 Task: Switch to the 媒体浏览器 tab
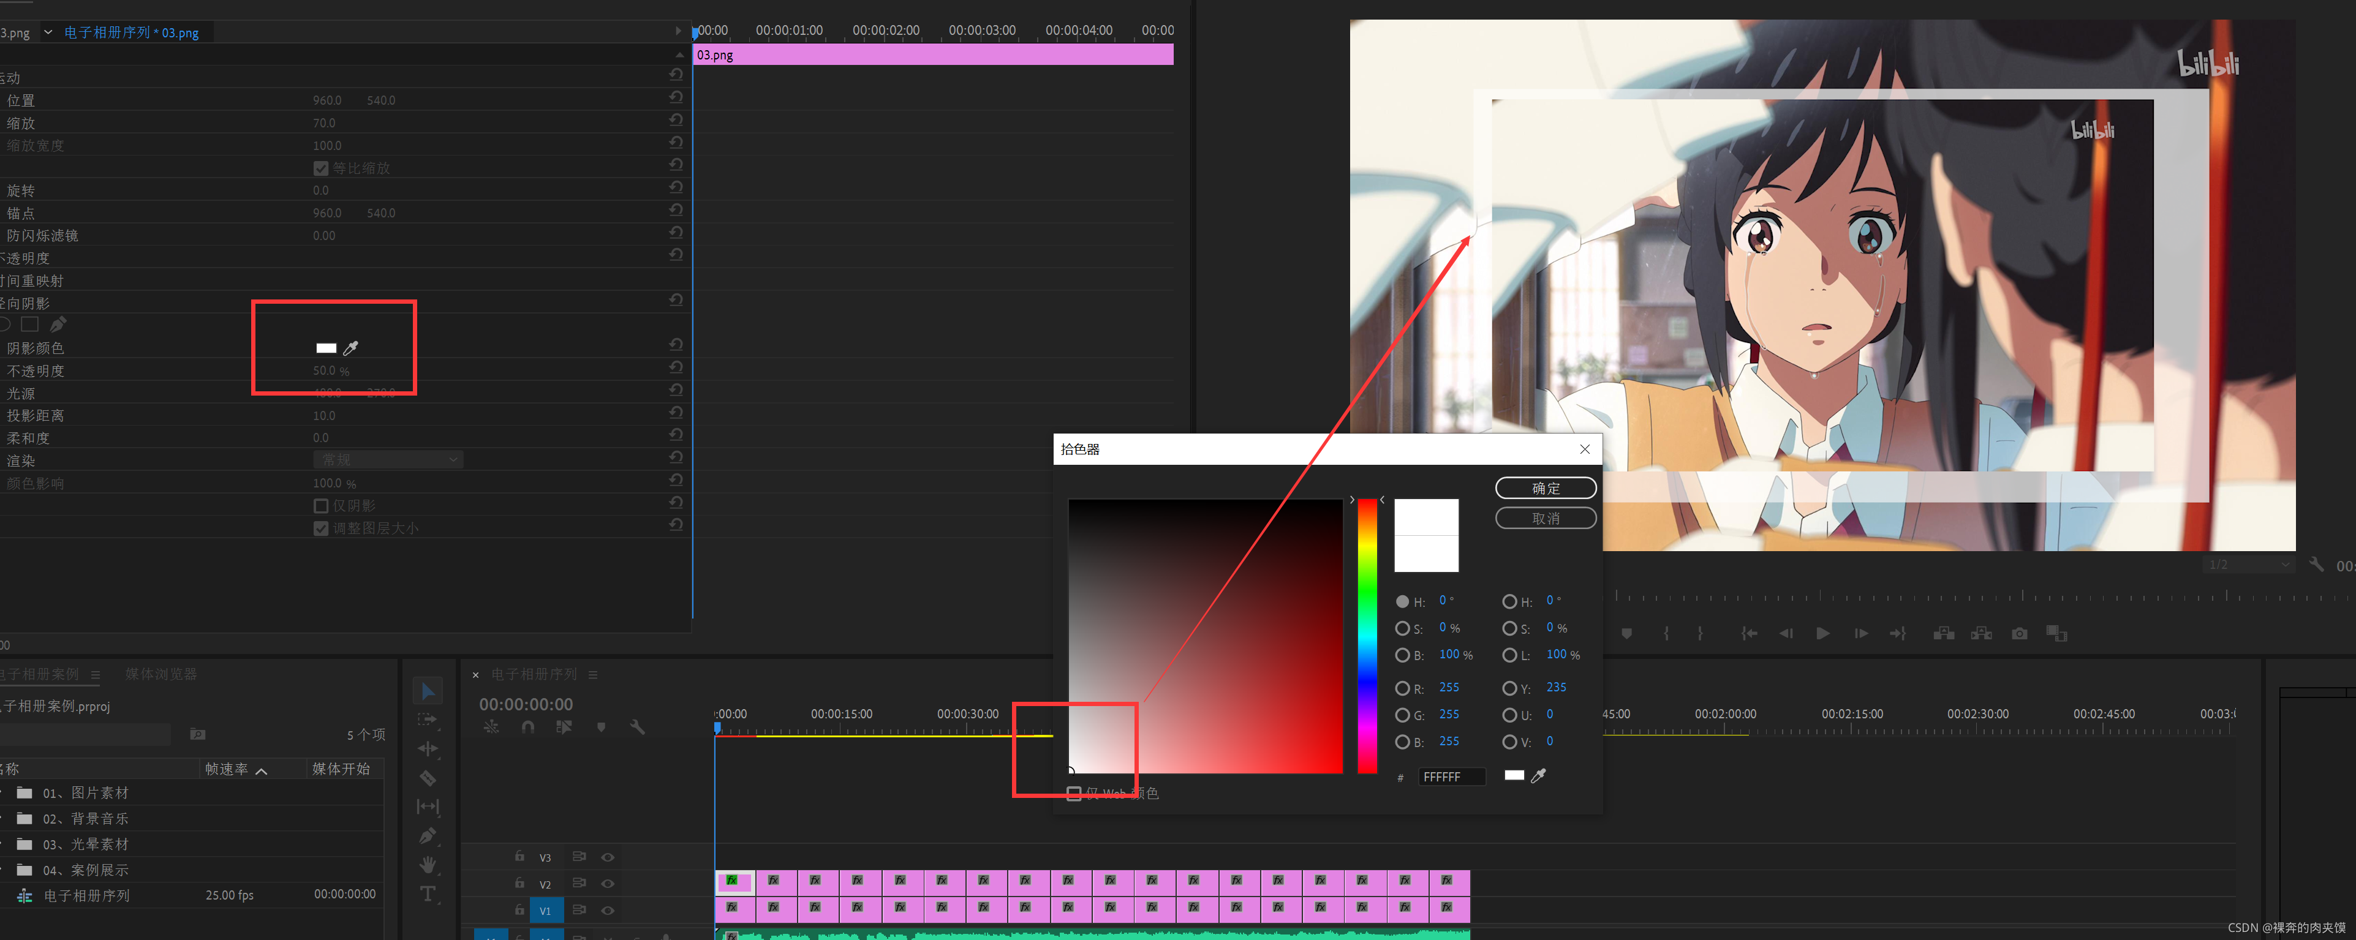pos(161,674)
